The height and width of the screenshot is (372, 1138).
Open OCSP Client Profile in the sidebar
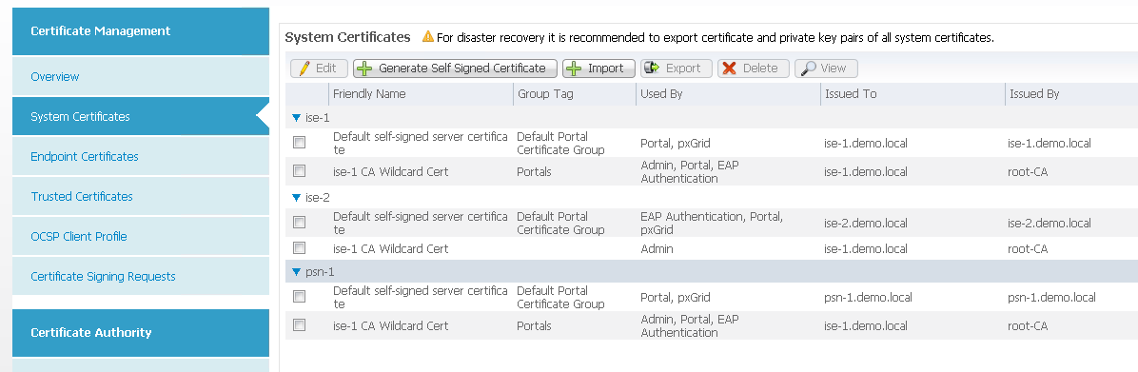point(141,236)
